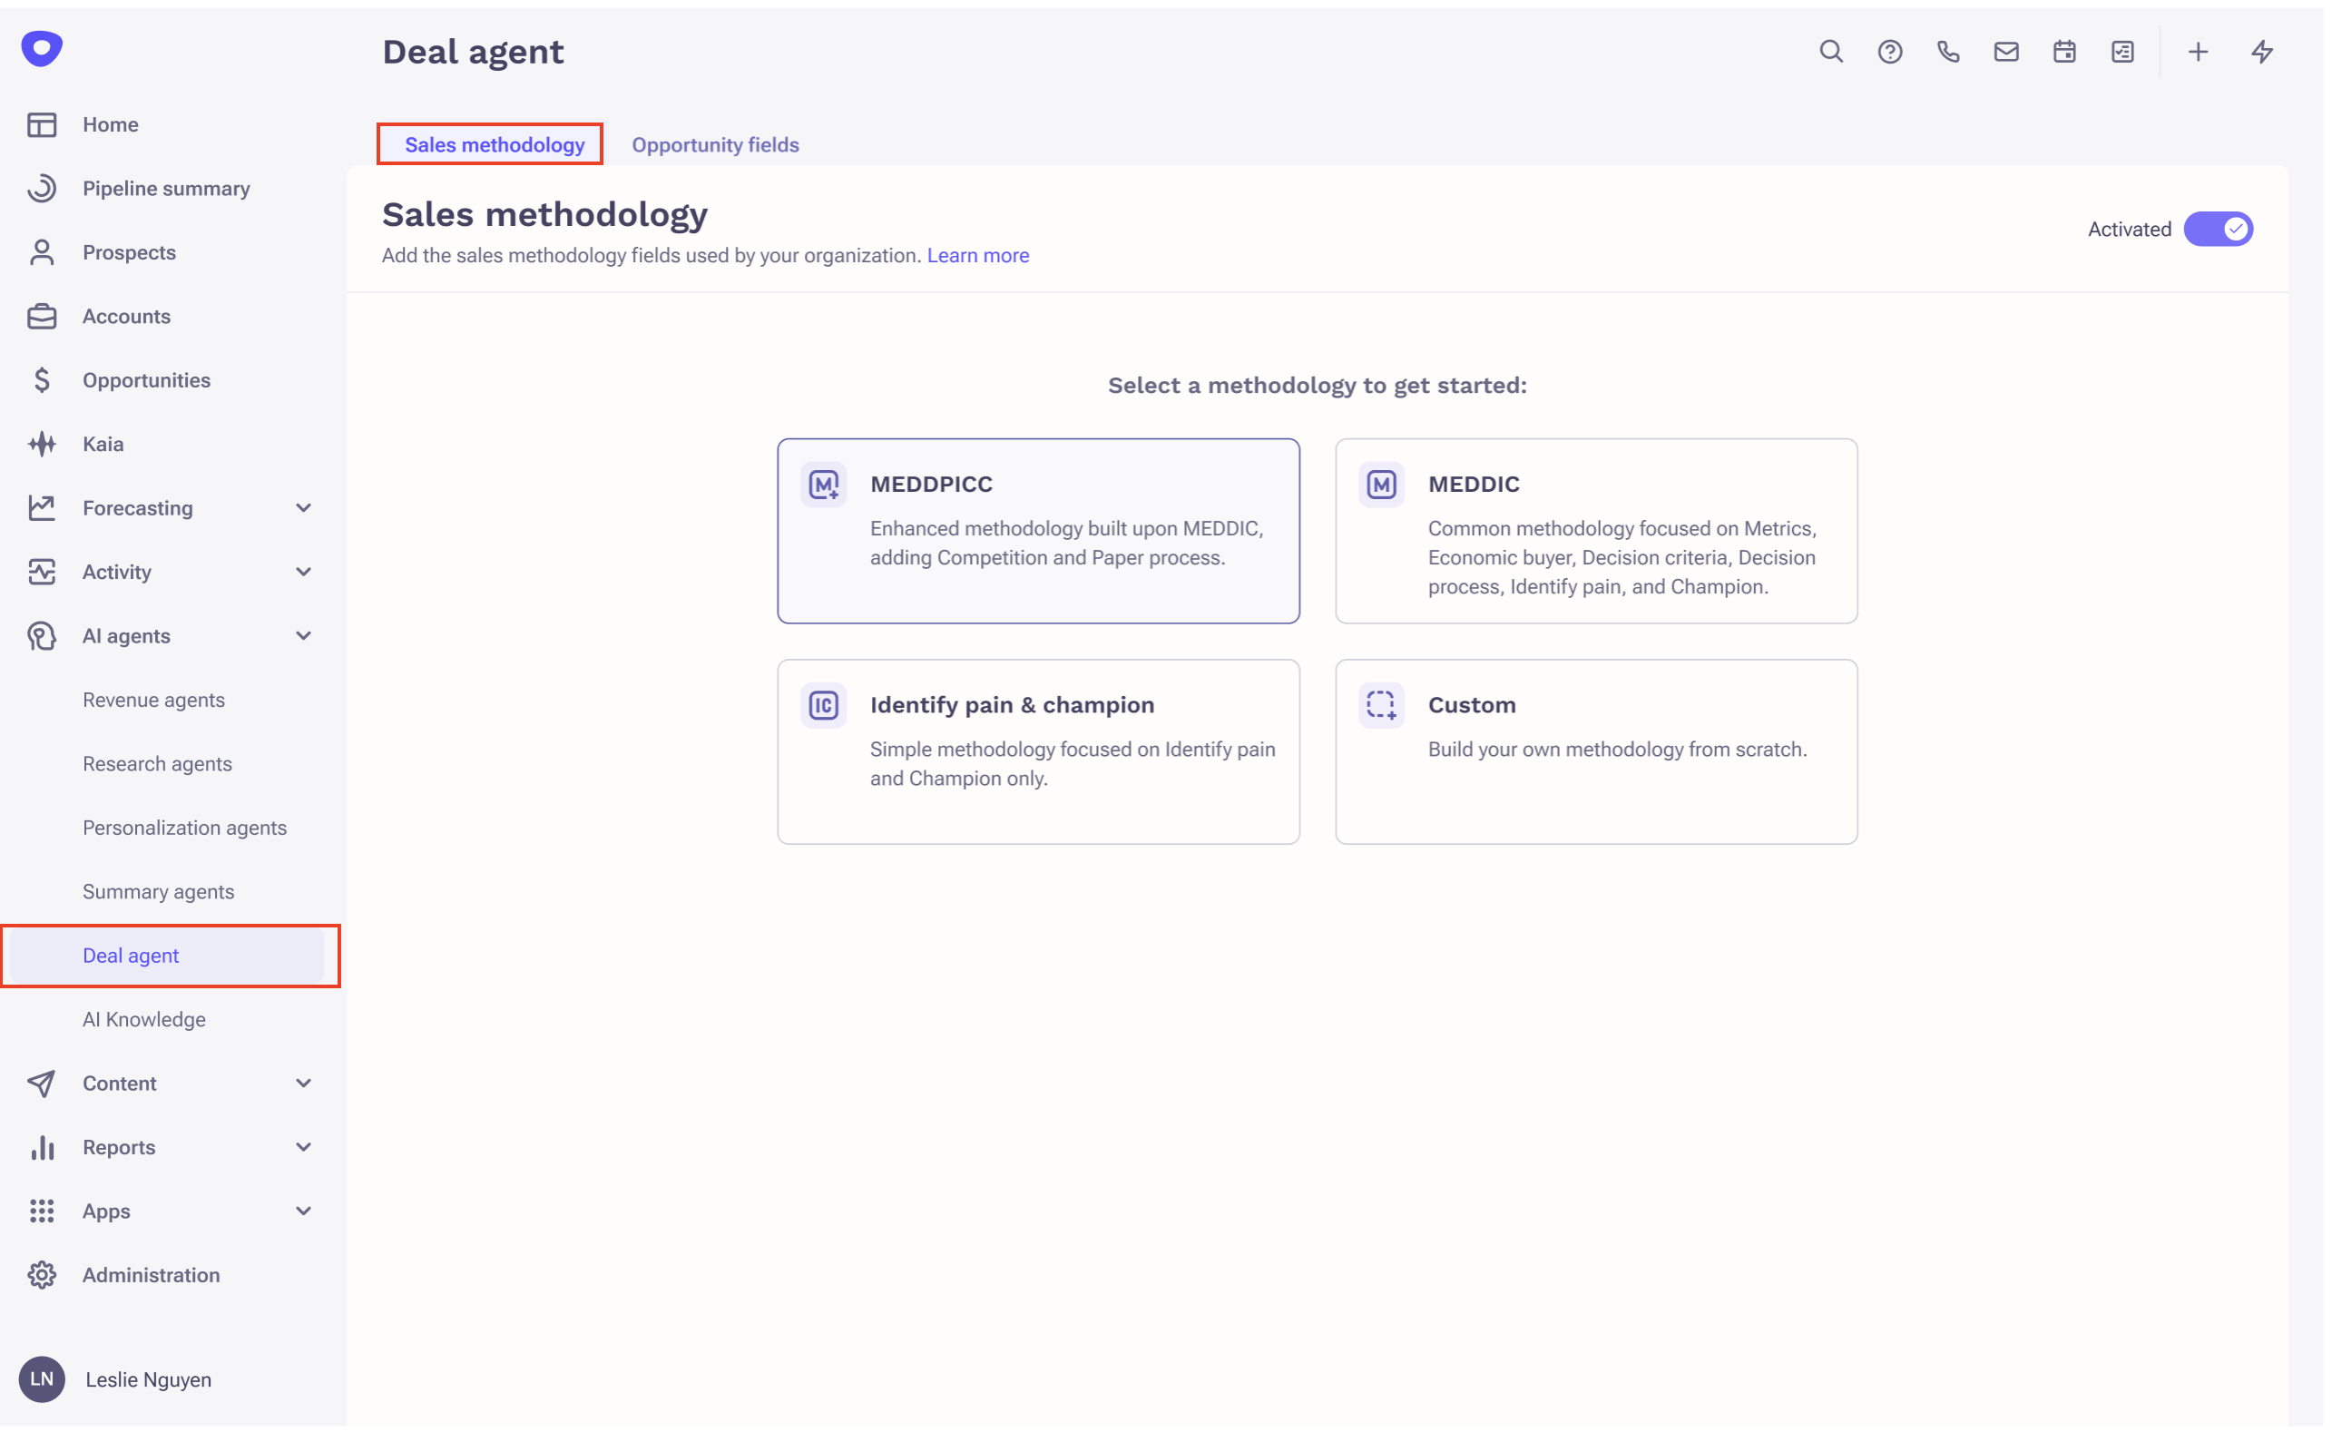Open Kaia from the sidebar

(103, 443)
